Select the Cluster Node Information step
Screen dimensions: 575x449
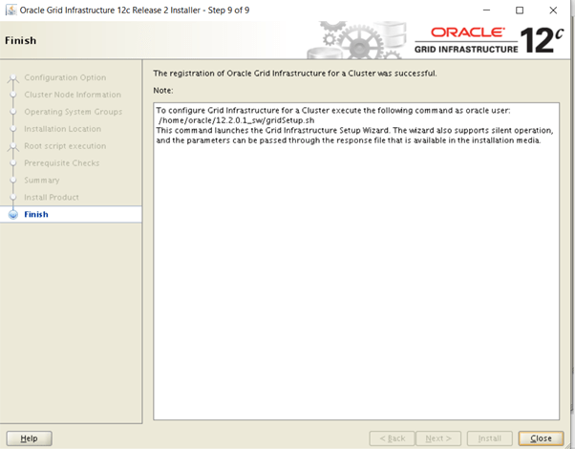point(73,95)
